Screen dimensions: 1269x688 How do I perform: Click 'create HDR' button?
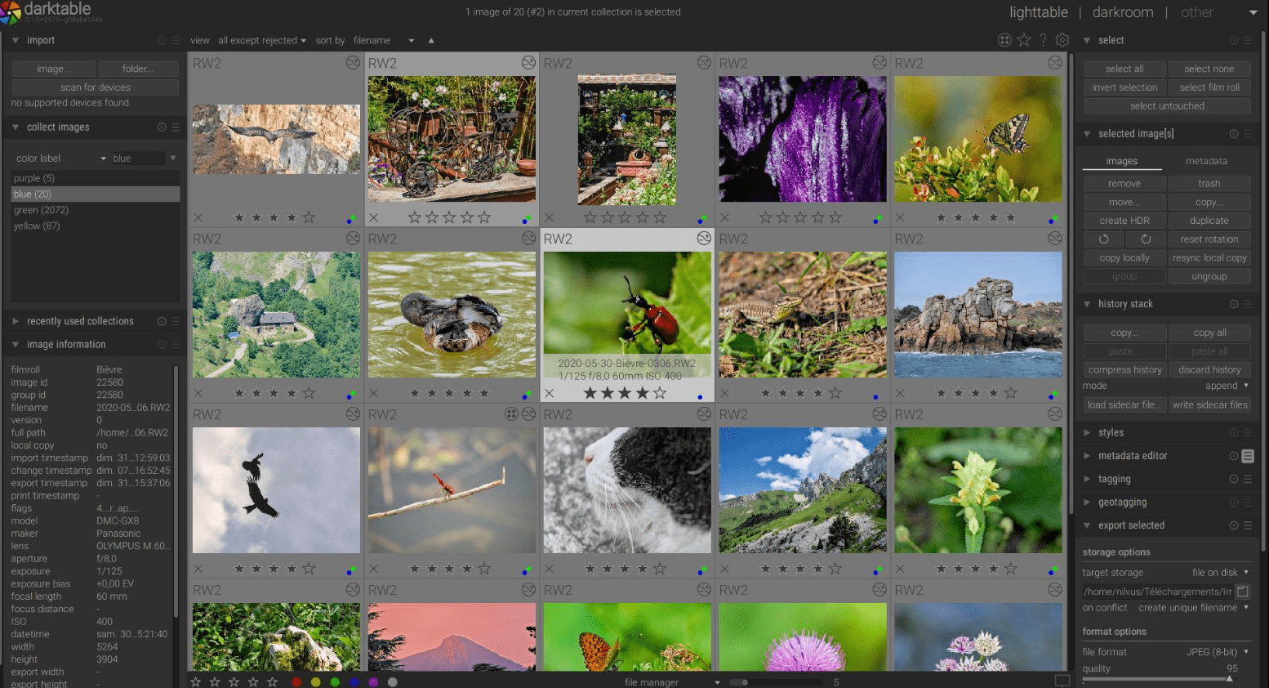pyautogui.click(x=1124, y=221)
